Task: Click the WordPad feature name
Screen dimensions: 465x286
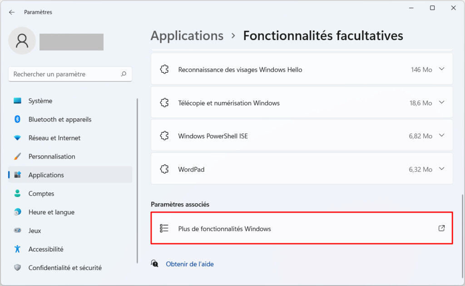Action: point(191,169)
